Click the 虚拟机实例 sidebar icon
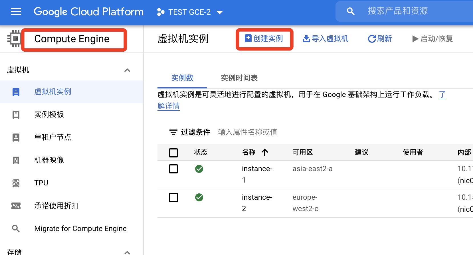The image size is (473, 255). tap(16, 92)
